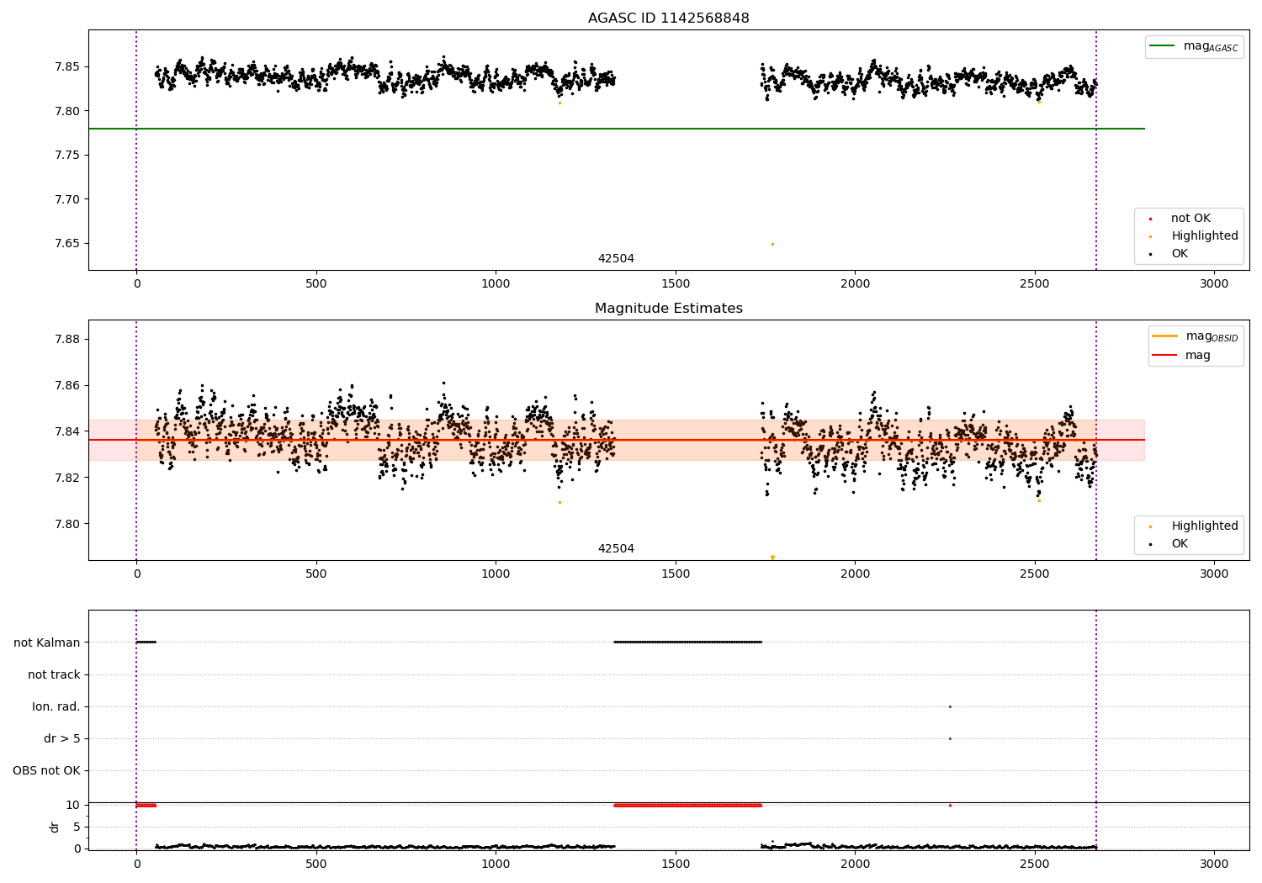
Task: Click the green mag AGASC legend line
Action: [1162, 46]
